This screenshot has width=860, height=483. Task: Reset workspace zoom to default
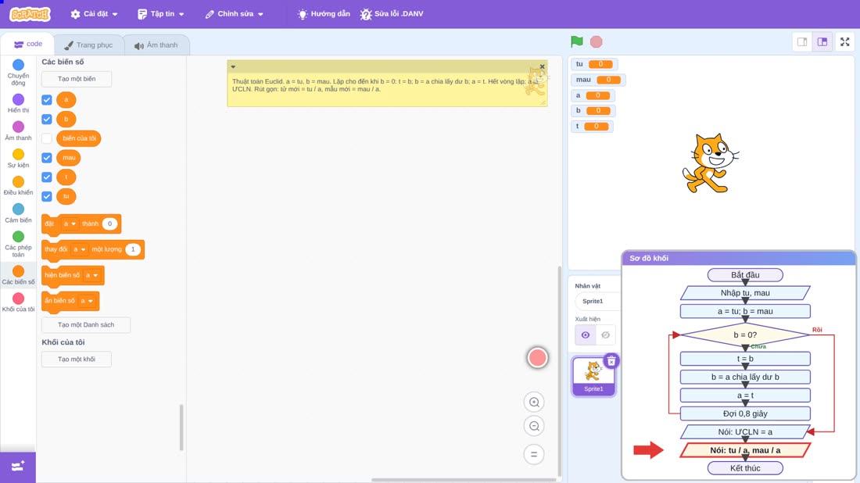point(534,454)
